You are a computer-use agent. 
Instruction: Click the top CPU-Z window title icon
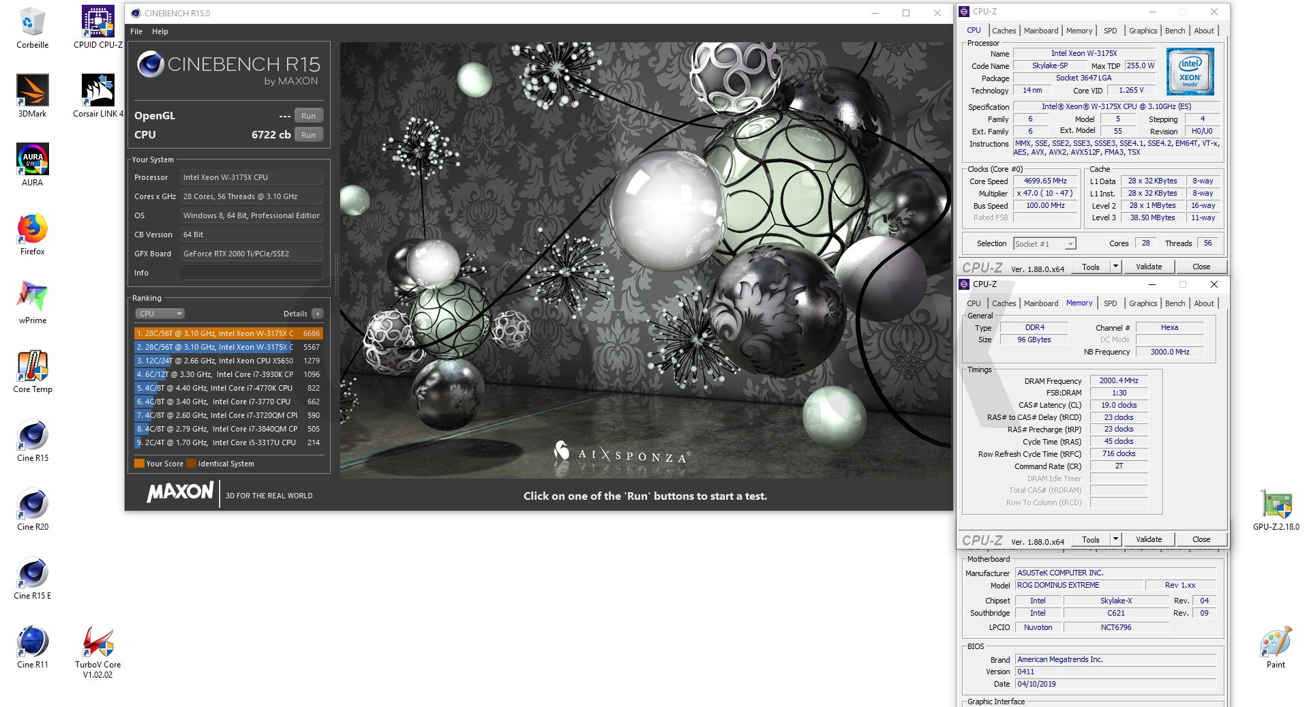tap(964, 12)
